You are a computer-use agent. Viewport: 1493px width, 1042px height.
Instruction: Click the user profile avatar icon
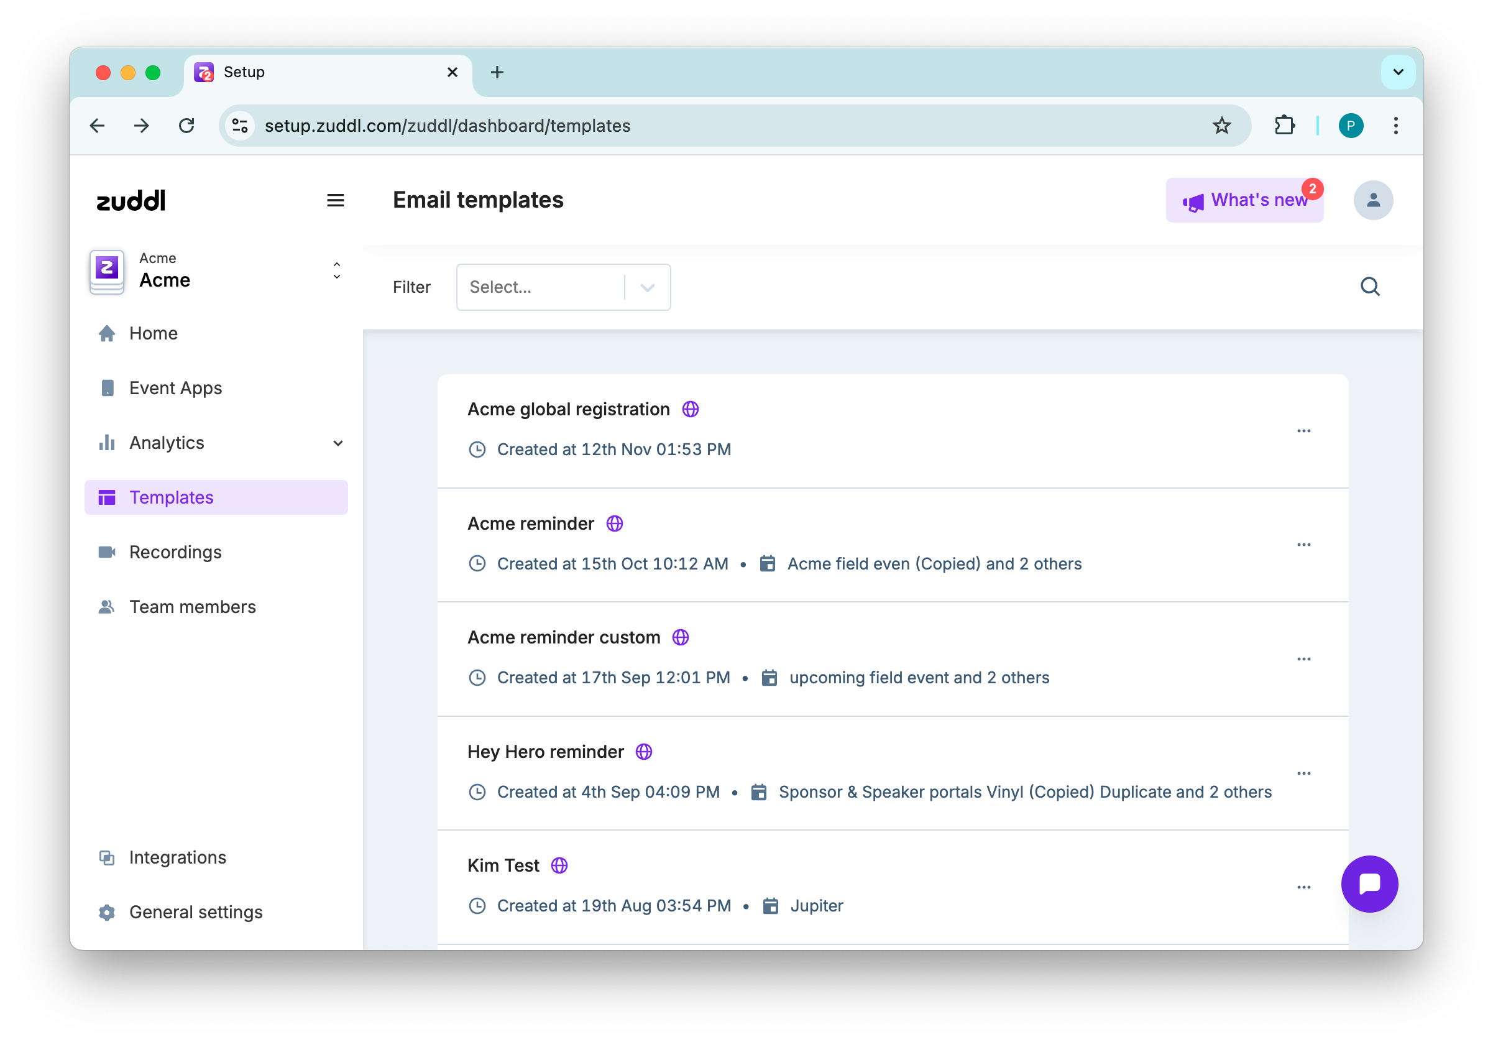pos(1372,200)
